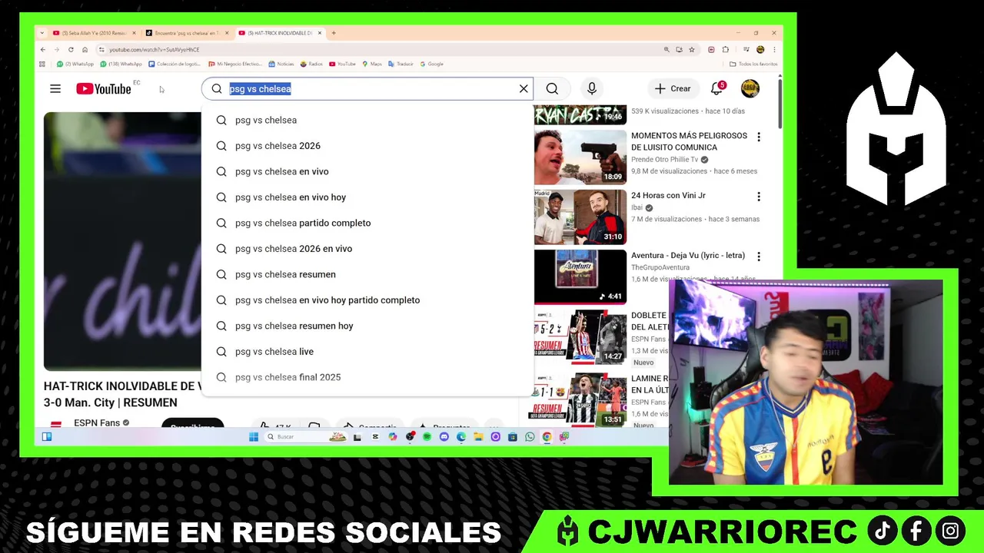This screenshot has width=984, height=553.
Task: Go to the YouTube home logo
Action: click(x=104, y=89)
